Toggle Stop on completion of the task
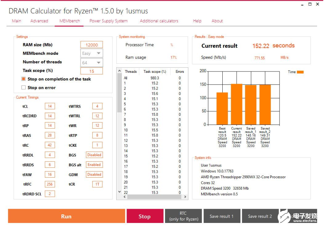Image resolution: width=327 pixels, height=226 pixels. tap(24, 79)
